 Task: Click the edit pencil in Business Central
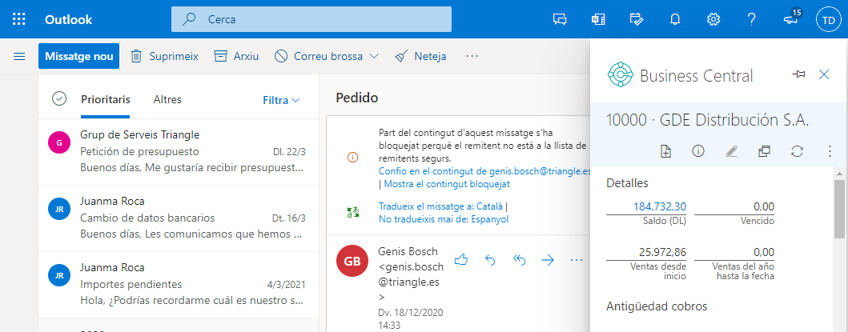point(731,150)
